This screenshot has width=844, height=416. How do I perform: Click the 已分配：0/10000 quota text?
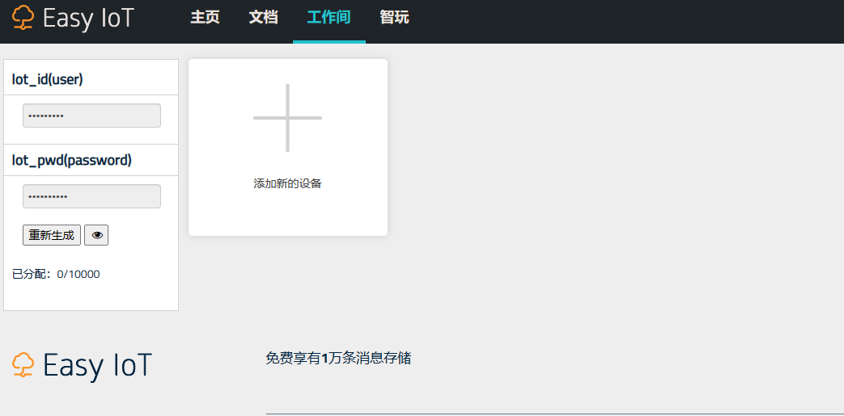56,274
